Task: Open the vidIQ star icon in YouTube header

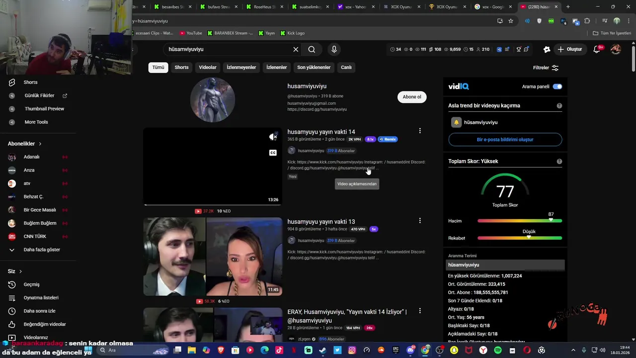Action: (547, 49)
